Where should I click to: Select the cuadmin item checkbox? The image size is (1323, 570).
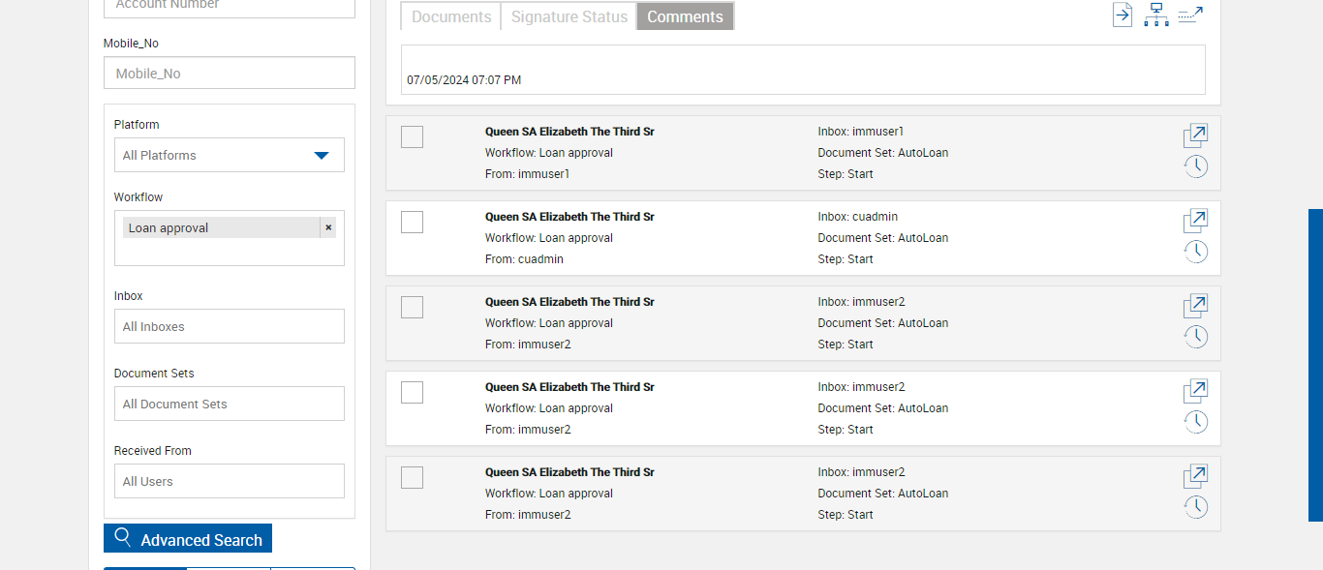[412, 223]
